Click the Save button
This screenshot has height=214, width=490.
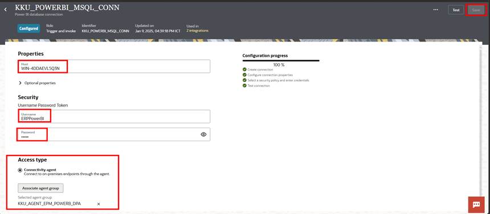pos(476,10)
